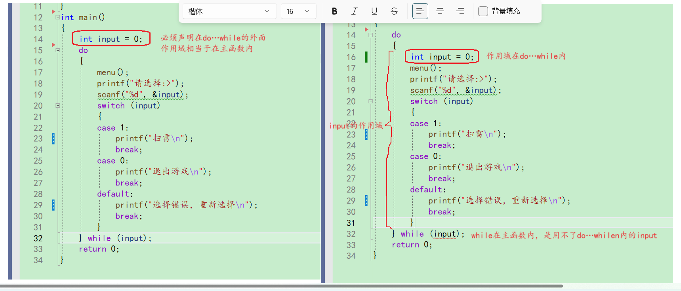Click 'int input = 0;' in right pane
The width and height of the screenshot is (681, 291).
(x=442, y=57)
